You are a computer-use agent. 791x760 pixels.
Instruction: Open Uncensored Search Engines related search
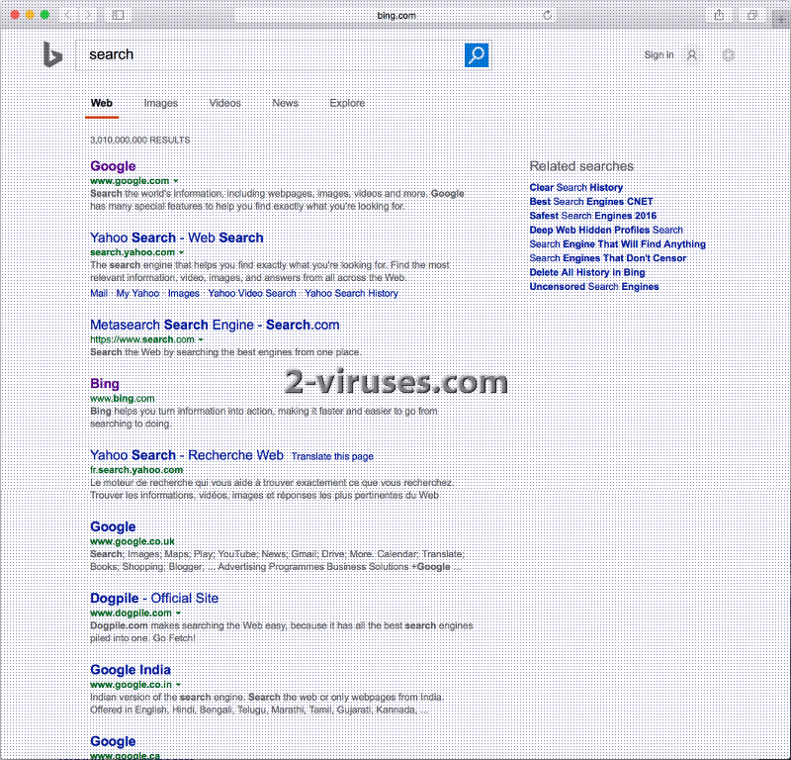594,286
